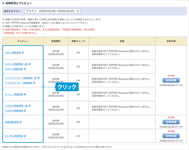
Task: Click the new-window icon beside サロン掲載情報
Action: click(x=23, y=53)
